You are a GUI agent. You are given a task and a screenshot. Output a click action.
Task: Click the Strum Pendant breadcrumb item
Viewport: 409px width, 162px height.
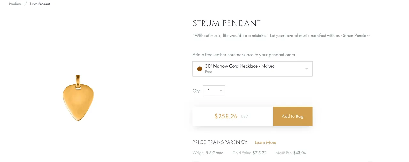(x=40, y=4)
